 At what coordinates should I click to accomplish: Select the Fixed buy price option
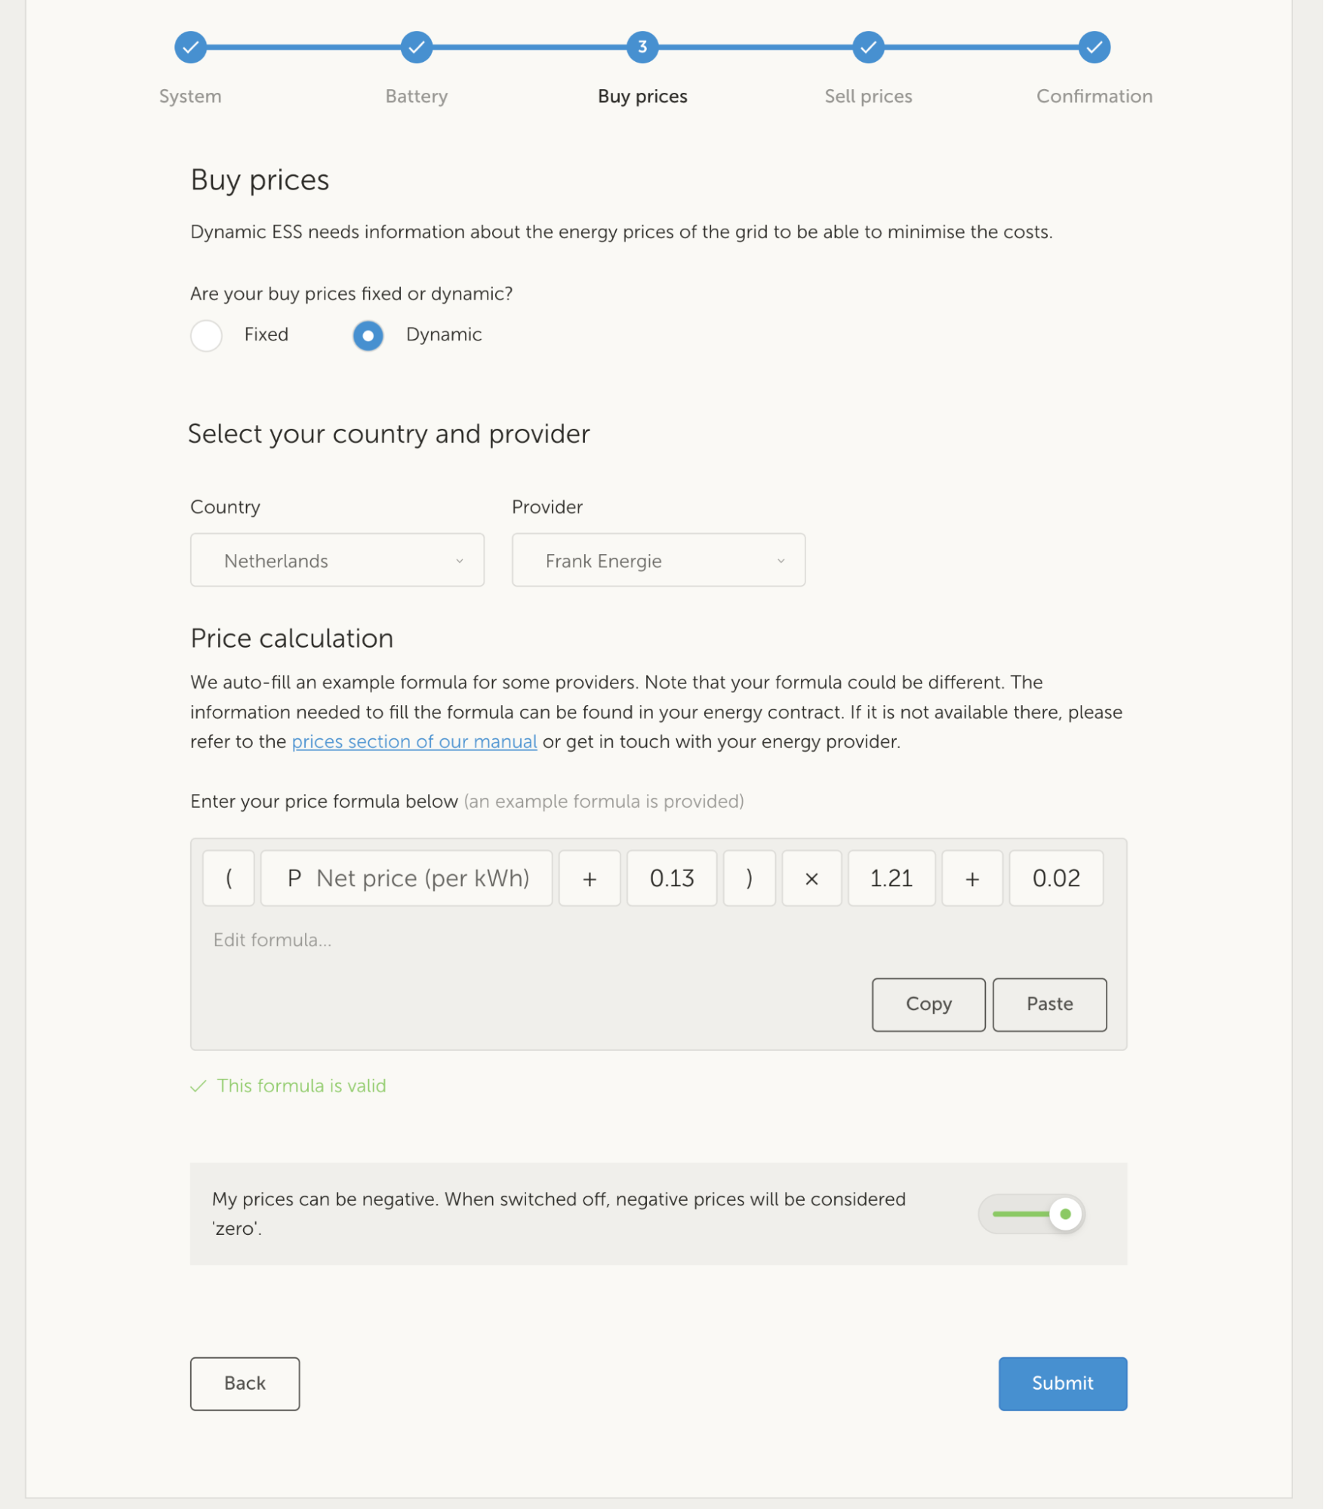206,335
